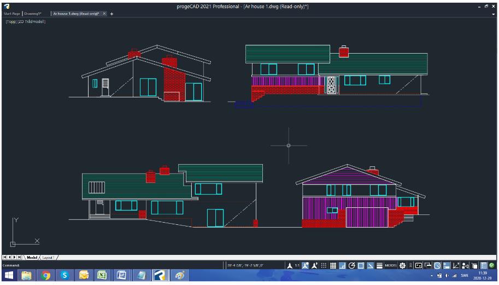Open the 2D Trådmodell visual style menu
Viewport: 499px width, 285px height.
(32, 22)
